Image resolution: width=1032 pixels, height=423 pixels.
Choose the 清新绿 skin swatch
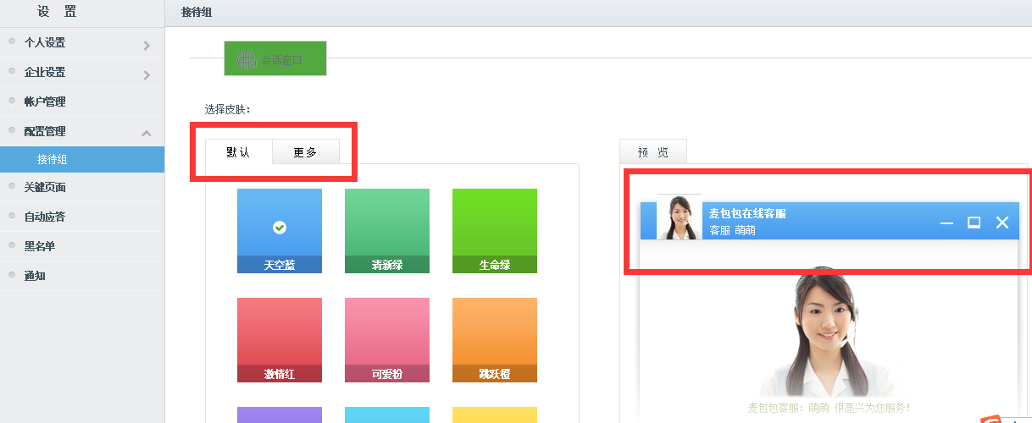[387, 231]
